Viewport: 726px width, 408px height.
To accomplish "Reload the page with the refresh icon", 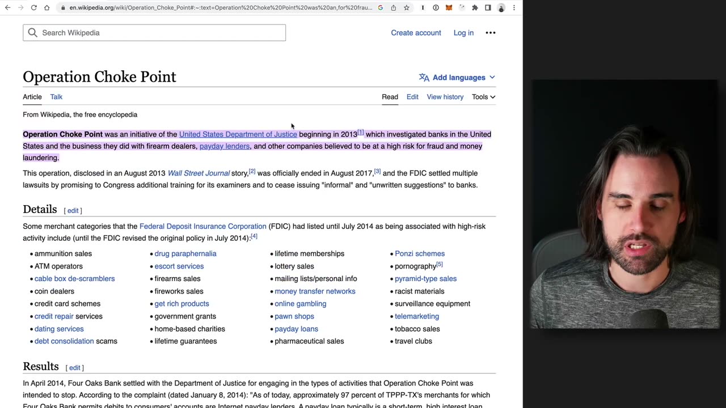I will pyautogui.click(x=34, y=7).
